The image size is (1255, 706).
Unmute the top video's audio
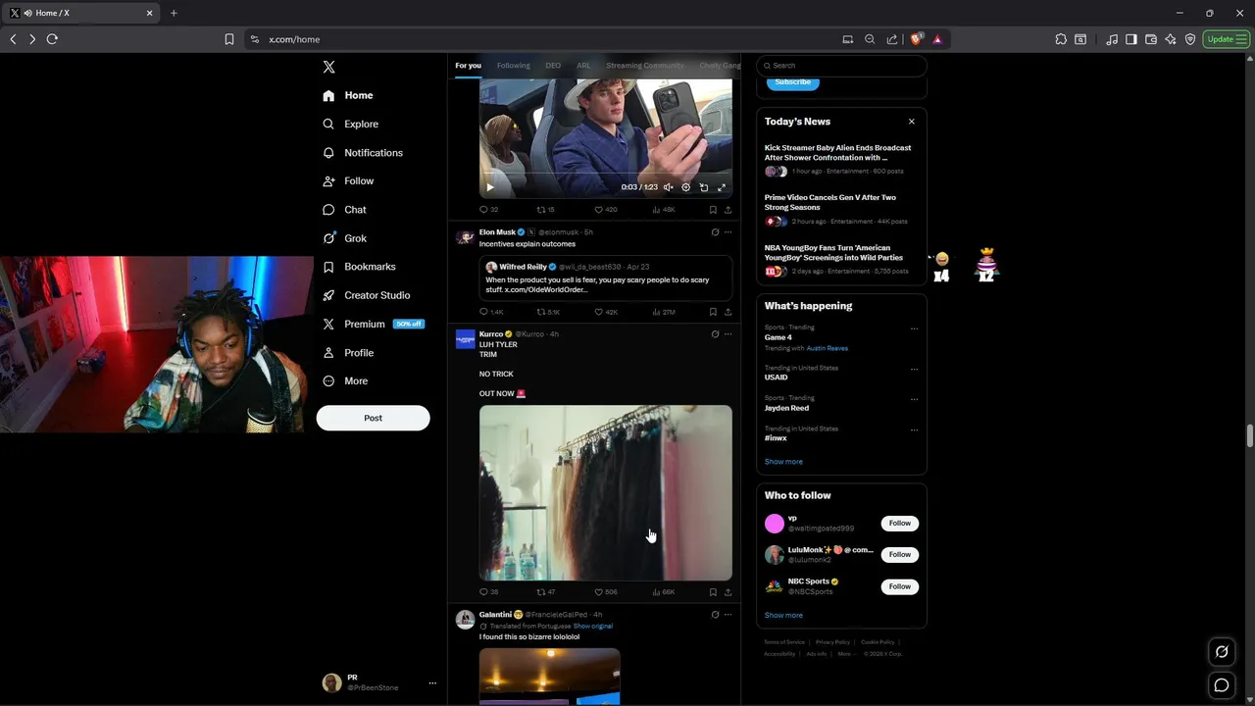tap(668, 187)
